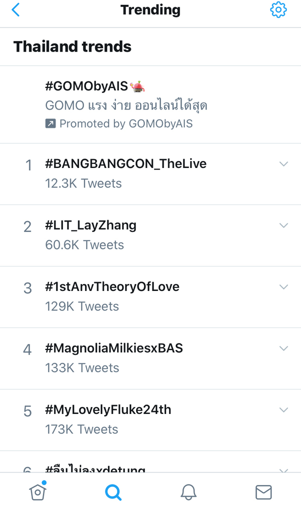Expand options for #LIT_LayZhang trend
The width and height of the screenshot is (301, 512).
coord(283,225)
